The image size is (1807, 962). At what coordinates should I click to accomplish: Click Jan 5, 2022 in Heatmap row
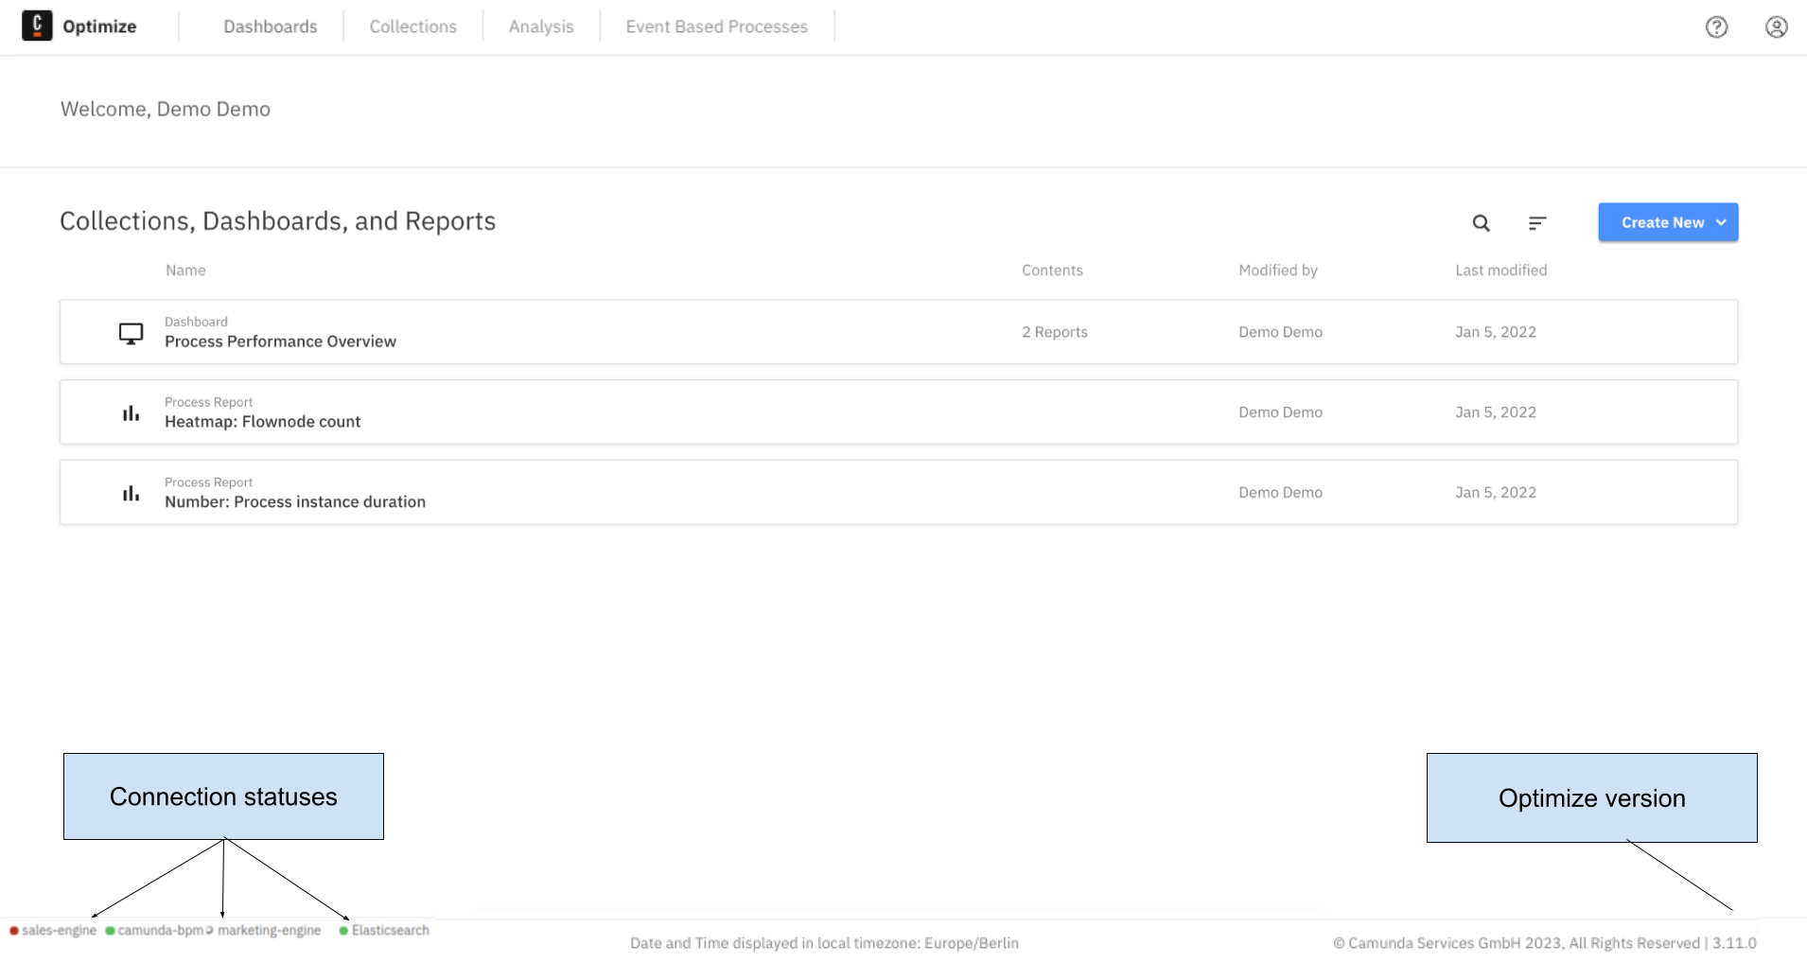1496,412
